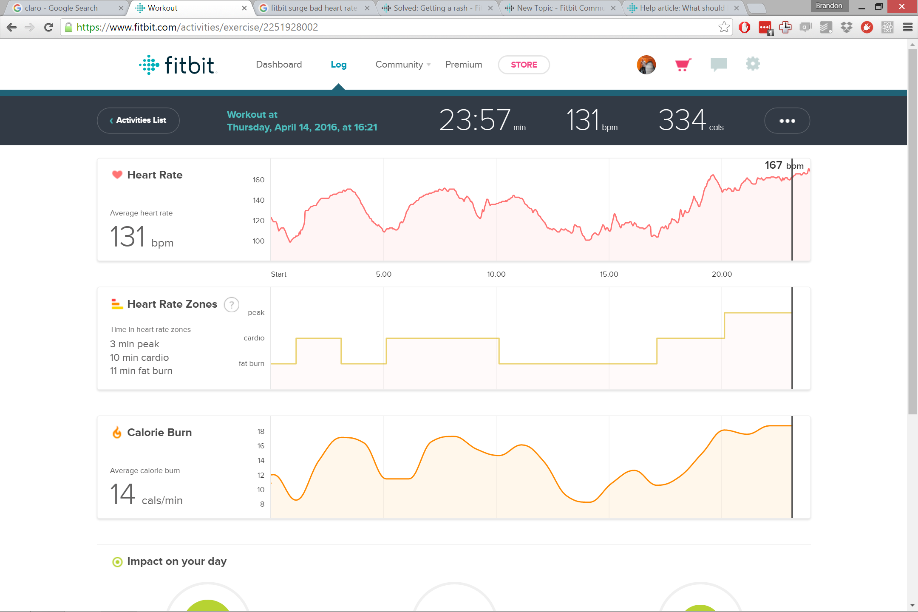Click the Fitbit logo
This screenshot has width=918, height=612.
(x=178, y=65)
